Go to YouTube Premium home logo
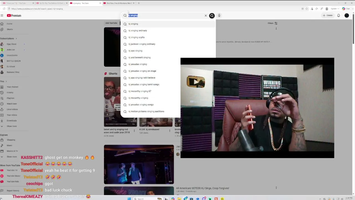 (14, 16)
